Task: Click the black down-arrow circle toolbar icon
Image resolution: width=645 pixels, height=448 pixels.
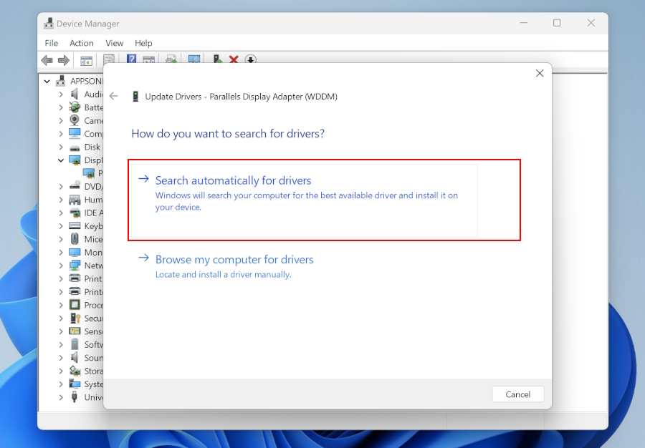Action: coord(250,60)
